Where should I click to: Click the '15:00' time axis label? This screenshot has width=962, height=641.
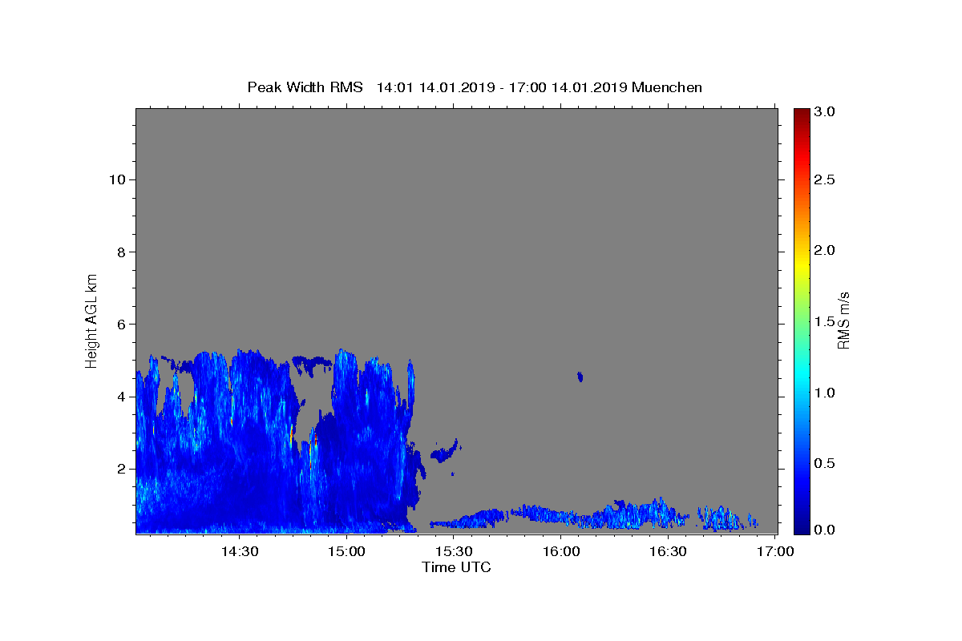tap(346, 552)
